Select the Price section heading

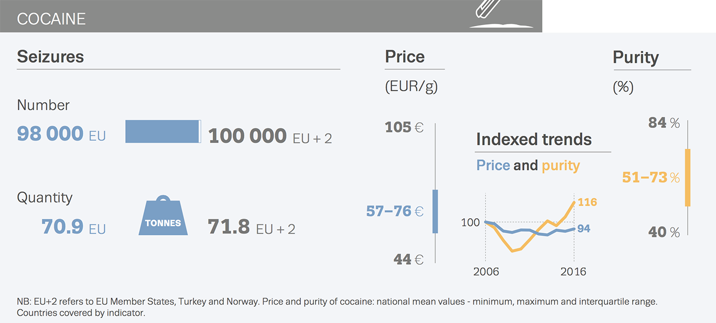point(405,57)
